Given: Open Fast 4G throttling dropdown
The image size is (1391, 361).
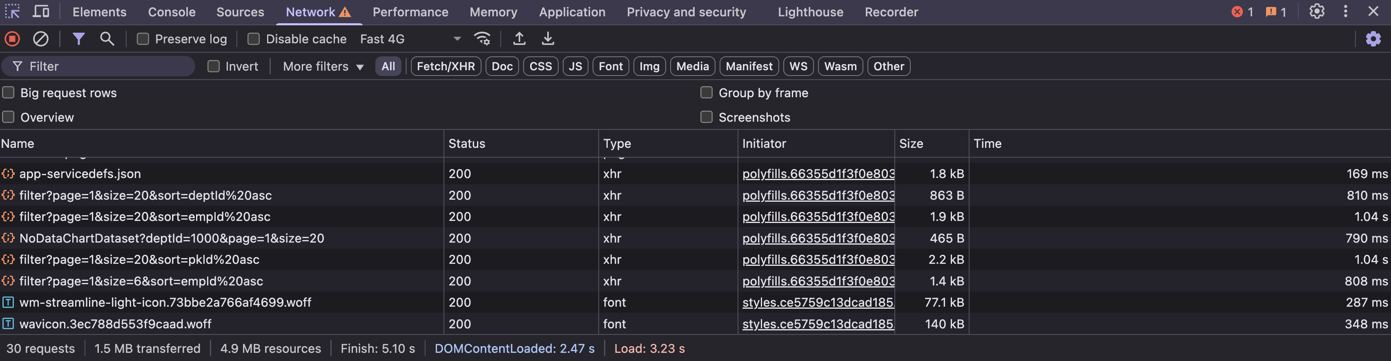Looking at the screenshot, I should pos(410,39).
